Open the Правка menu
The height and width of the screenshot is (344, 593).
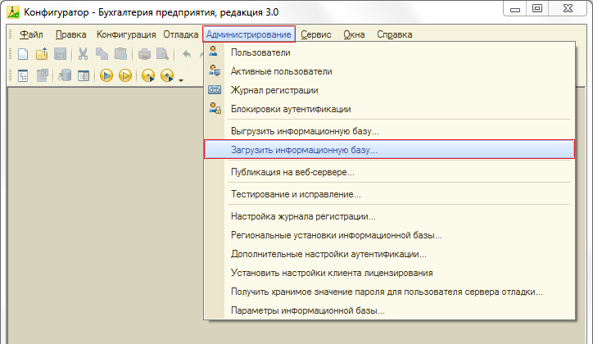(x=70, y=34)
